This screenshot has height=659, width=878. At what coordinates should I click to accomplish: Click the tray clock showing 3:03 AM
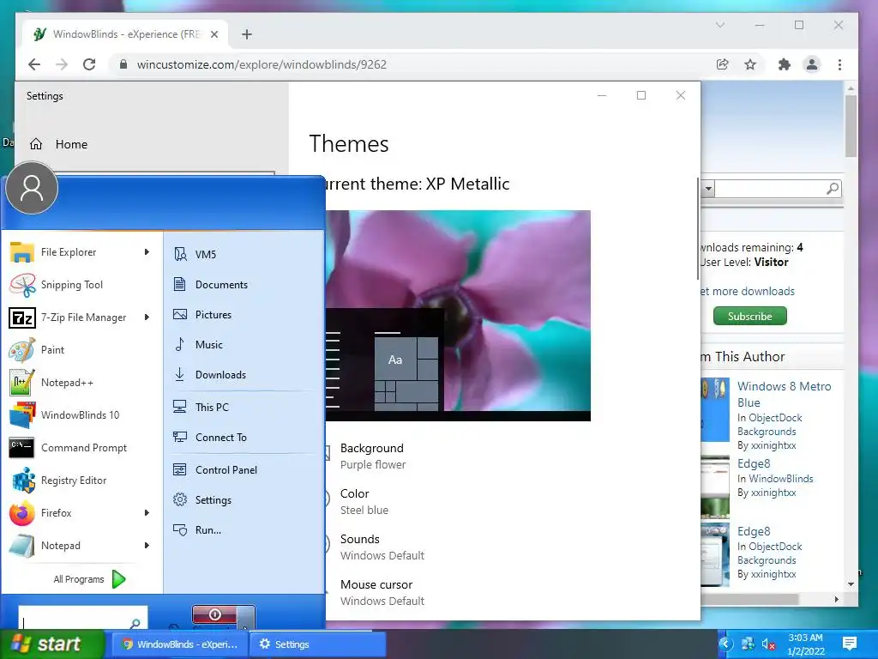tap(805, 644)
